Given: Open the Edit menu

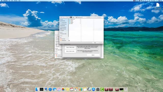Looking at the screenshot, I should coord(12,1).
